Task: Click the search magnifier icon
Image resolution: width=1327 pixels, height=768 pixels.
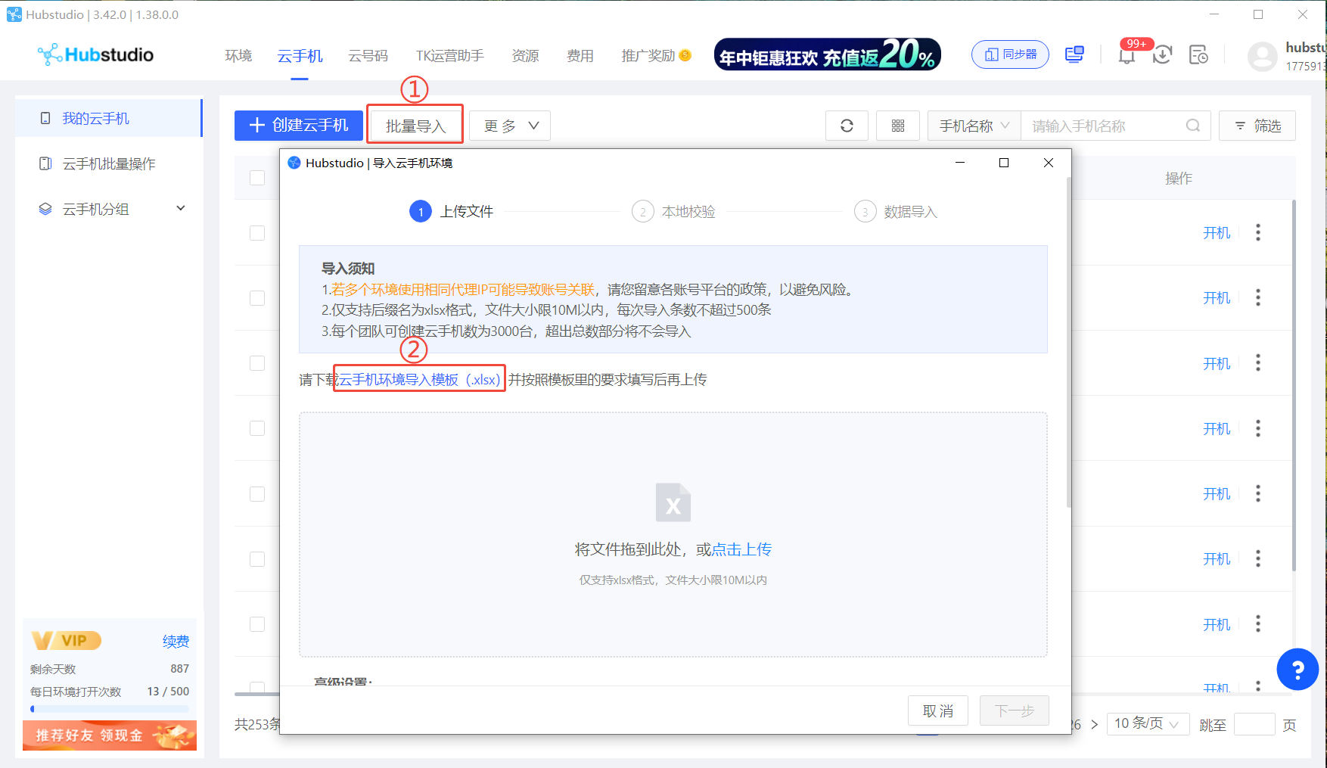Action: 1193,126
